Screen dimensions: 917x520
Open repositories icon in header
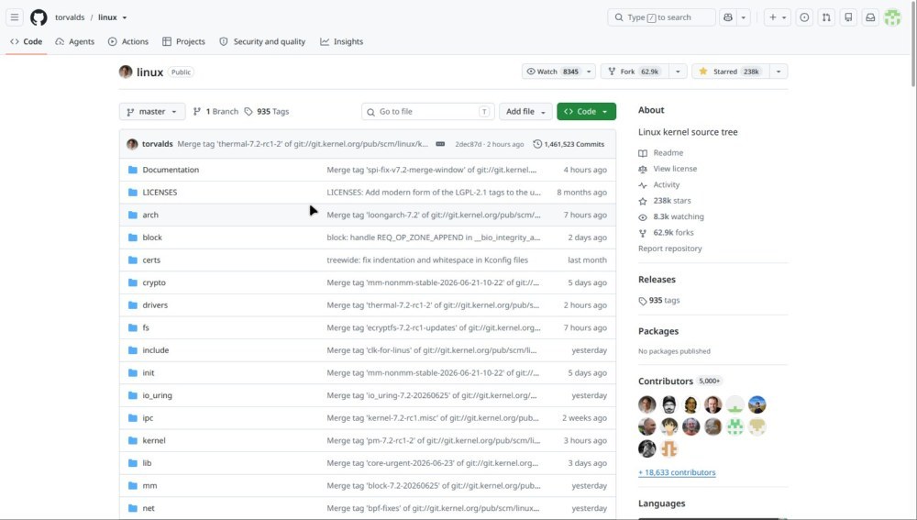[x=848, y=17]
